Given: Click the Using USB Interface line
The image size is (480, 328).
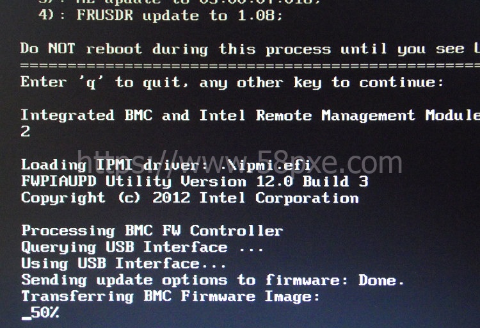Looking at the screenshot, I should pos(124,264).
